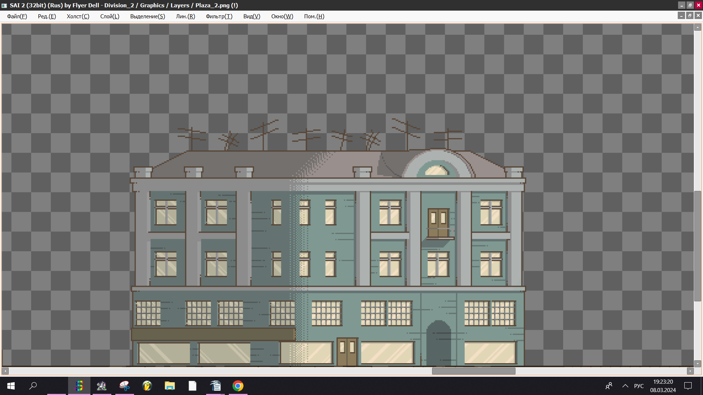Open the notification center icon
The width and height of the screenshot is (703, 395).
click(x=688, y=386)
